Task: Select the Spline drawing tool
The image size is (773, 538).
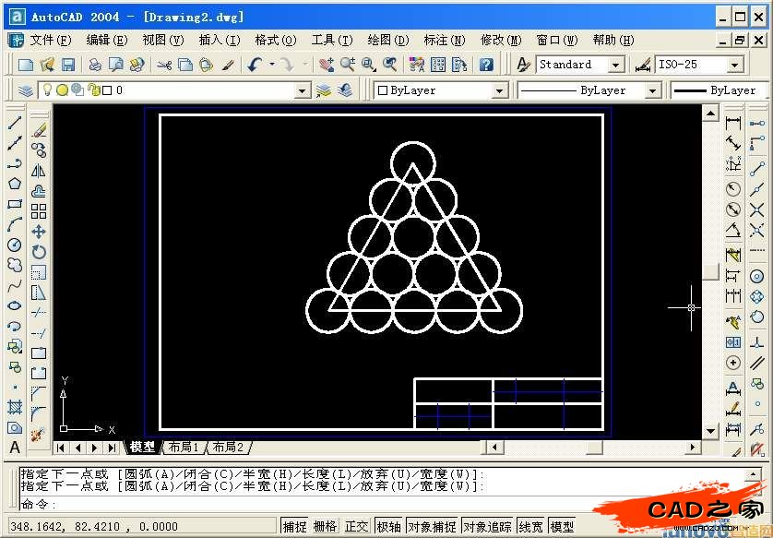Action: pos(14,285)
